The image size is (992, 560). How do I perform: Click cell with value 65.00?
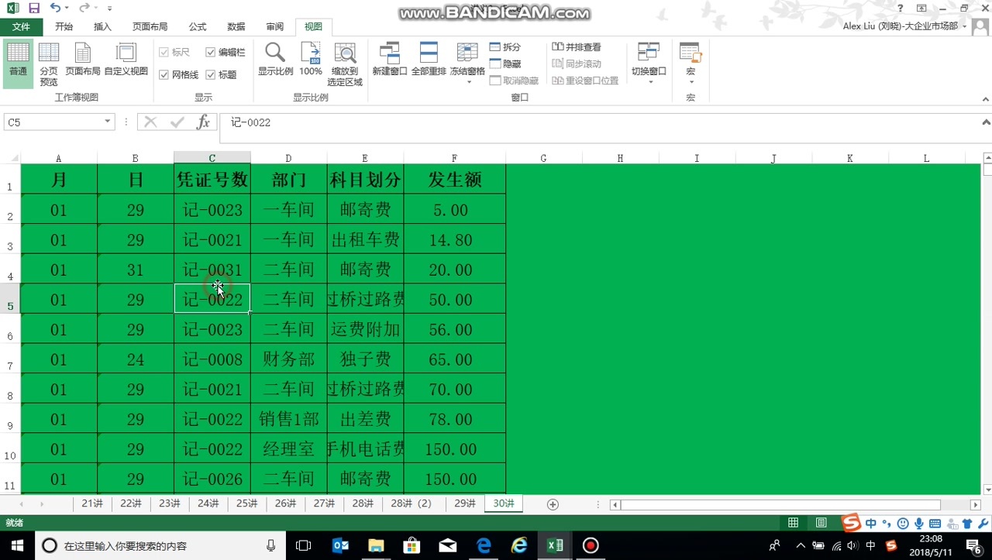click(x=455, y=359)
